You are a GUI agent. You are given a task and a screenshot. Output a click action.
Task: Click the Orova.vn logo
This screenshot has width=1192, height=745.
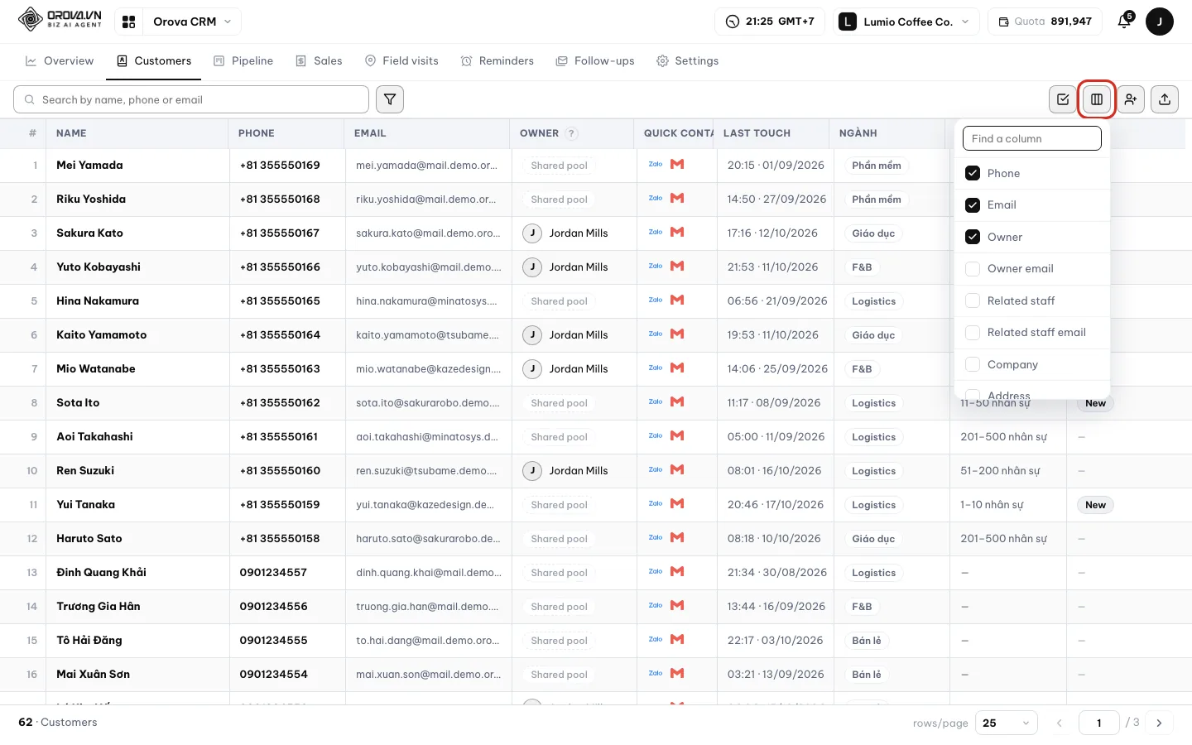pos(60,19)
